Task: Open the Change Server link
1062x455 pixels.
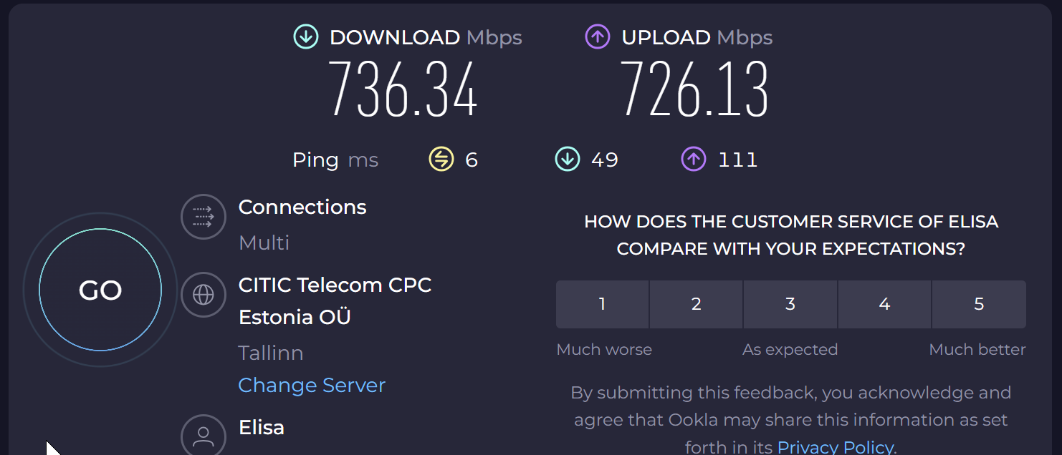Action: (312, 385)
